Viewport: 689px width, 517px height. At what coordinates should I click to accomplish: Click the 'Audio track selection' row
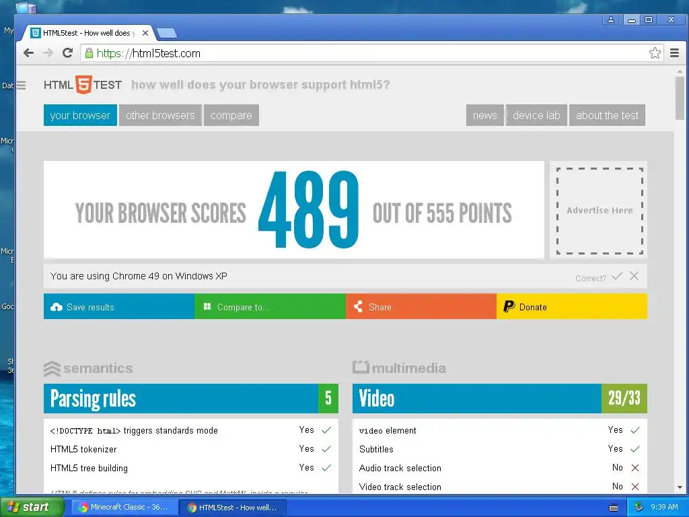coord(500,468)
